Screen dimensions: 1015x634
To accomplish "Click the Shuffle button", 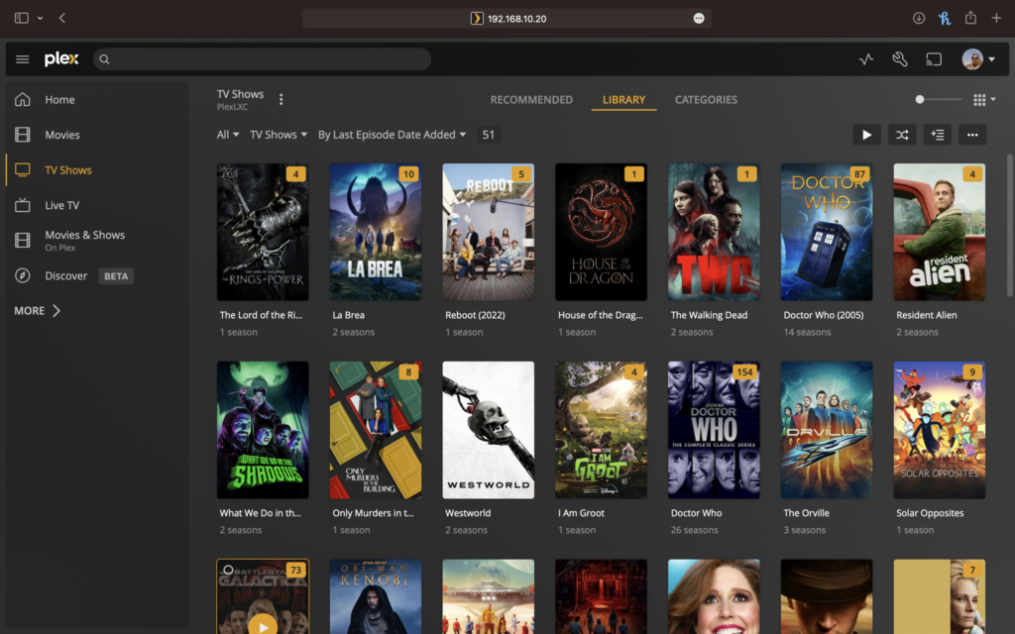I will click(x=902, y=135).
